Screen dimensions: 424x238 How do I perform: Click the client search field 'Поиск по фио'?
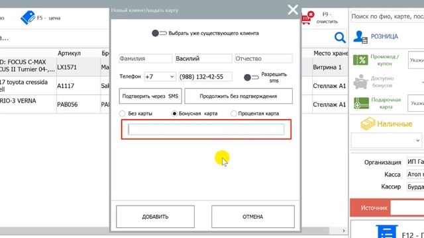pyautogui.click(x=387, y=17)
